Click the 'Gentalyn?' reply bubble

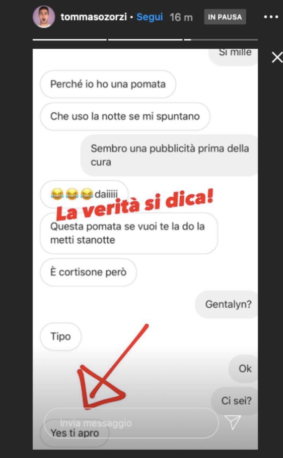pyautogui.click(x=226, y=304)
